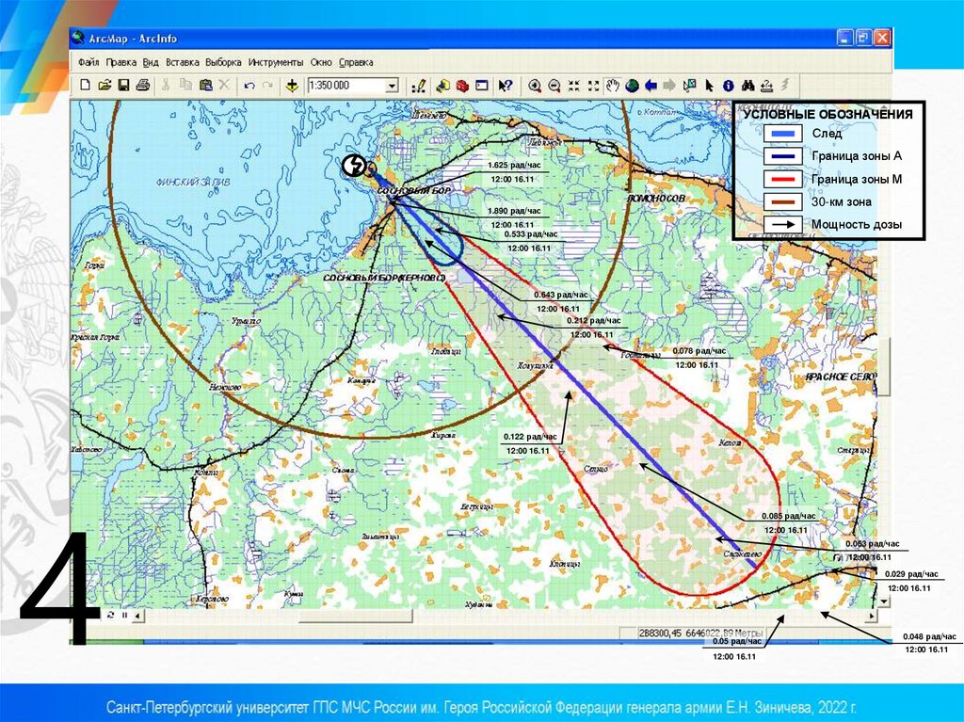
Task: Go back to previous extent arrow
Action: point(651,86)
